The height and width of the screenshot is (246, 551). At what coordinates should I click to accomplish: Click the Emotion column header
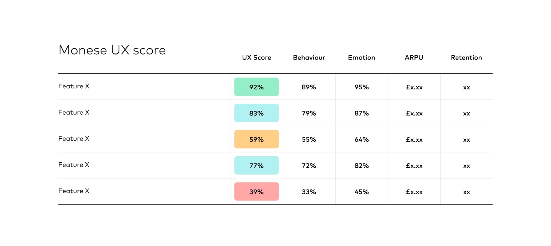point(361,58)
